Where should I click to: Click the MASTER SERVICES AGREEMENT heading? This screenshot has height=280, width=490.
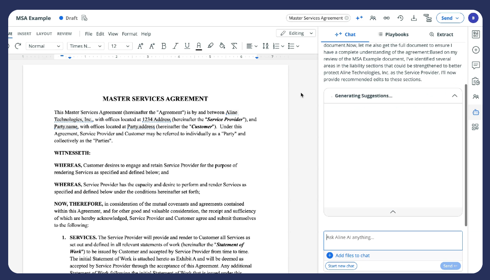pos(155,99)
